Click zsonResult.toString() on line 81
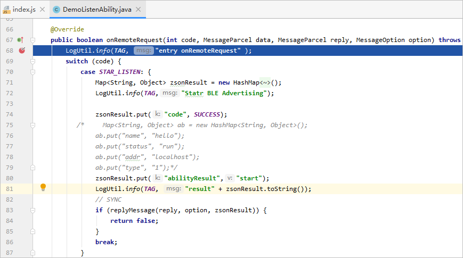 tap(266, 189)
